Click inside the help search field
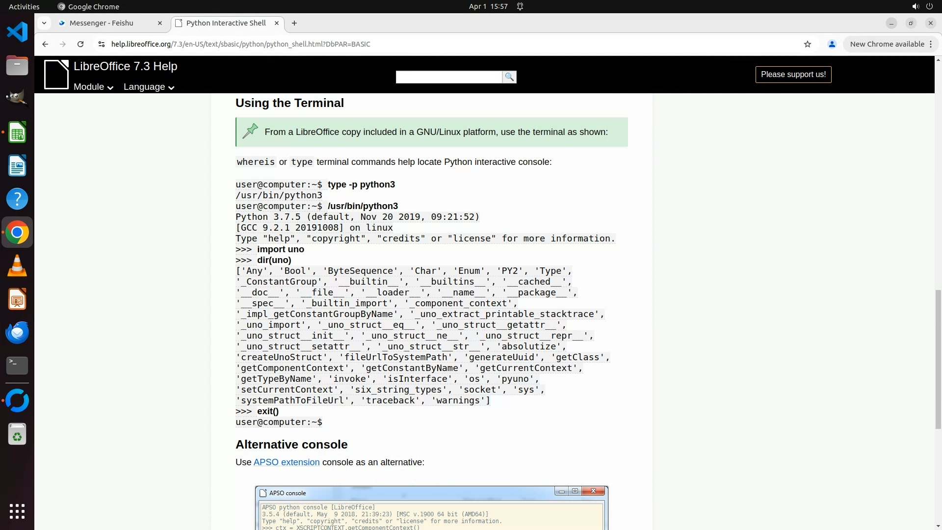Screen dimensions: 942x530 (448, 77)
